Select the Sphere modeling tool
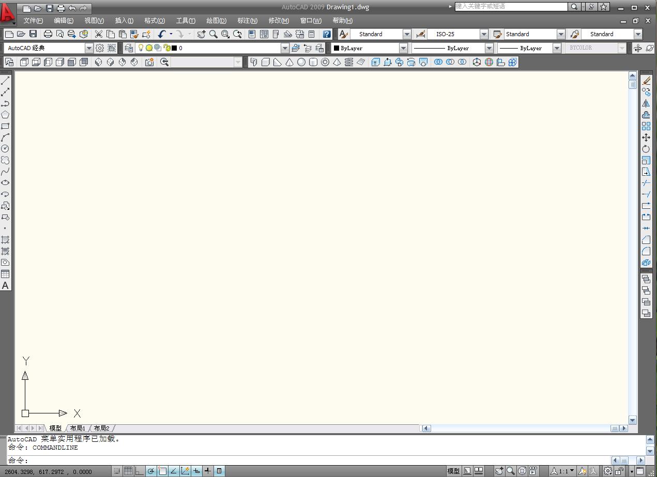Image resolution: width=657 pixels, height=477 pixels. coord(301,62)
